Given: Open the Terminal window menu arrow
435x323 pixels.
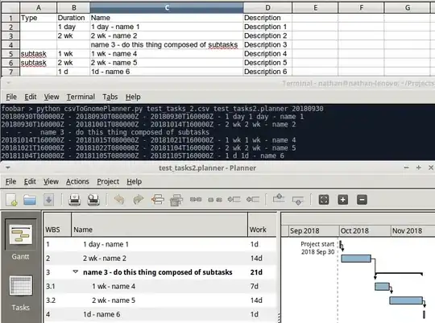Looking at the screenshot, I should click(8, 83).
